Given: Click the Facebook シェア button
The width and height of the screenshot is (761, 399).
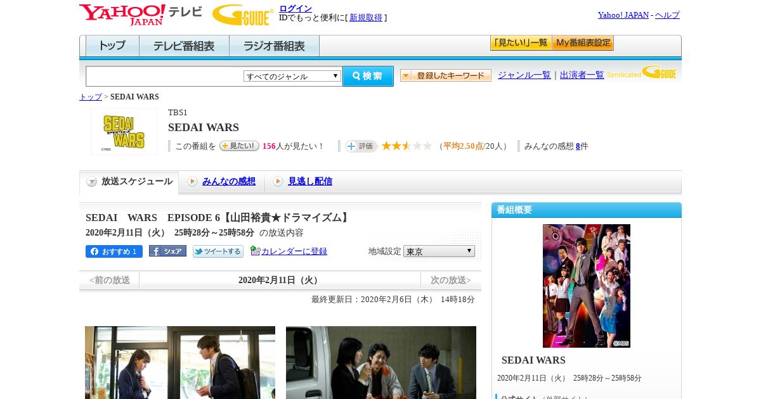Looking at the screenshot, I should pos(167,251).
